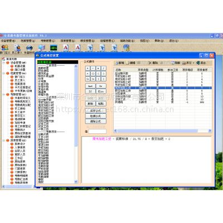Click the green waveform monitor toolbar icon
223x223 pixels.
coord(54,48)
